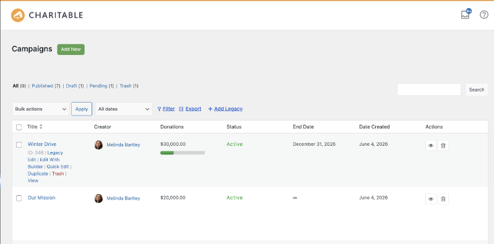Click Our Mission's June 4, 2026 created date
This screenshot has width=494, height=244.
coord(373,198)
